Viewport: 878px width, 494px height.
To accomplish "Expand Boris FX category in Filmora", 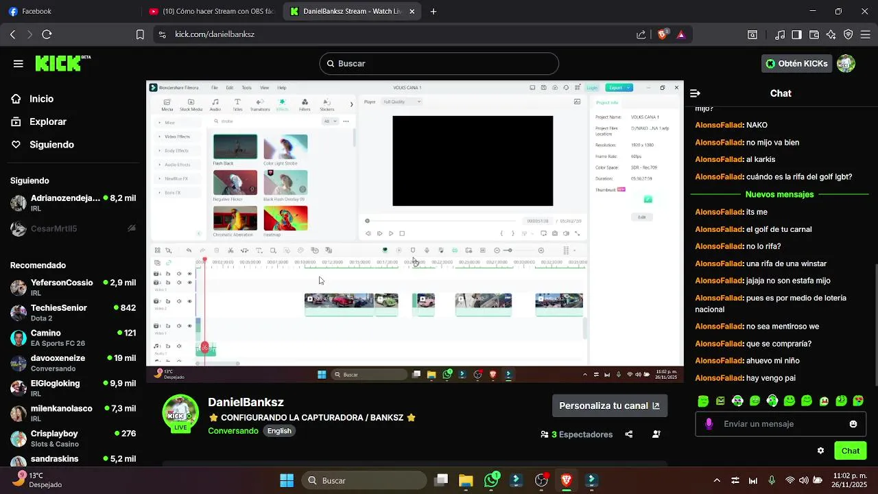I will [x=178, y=193].
